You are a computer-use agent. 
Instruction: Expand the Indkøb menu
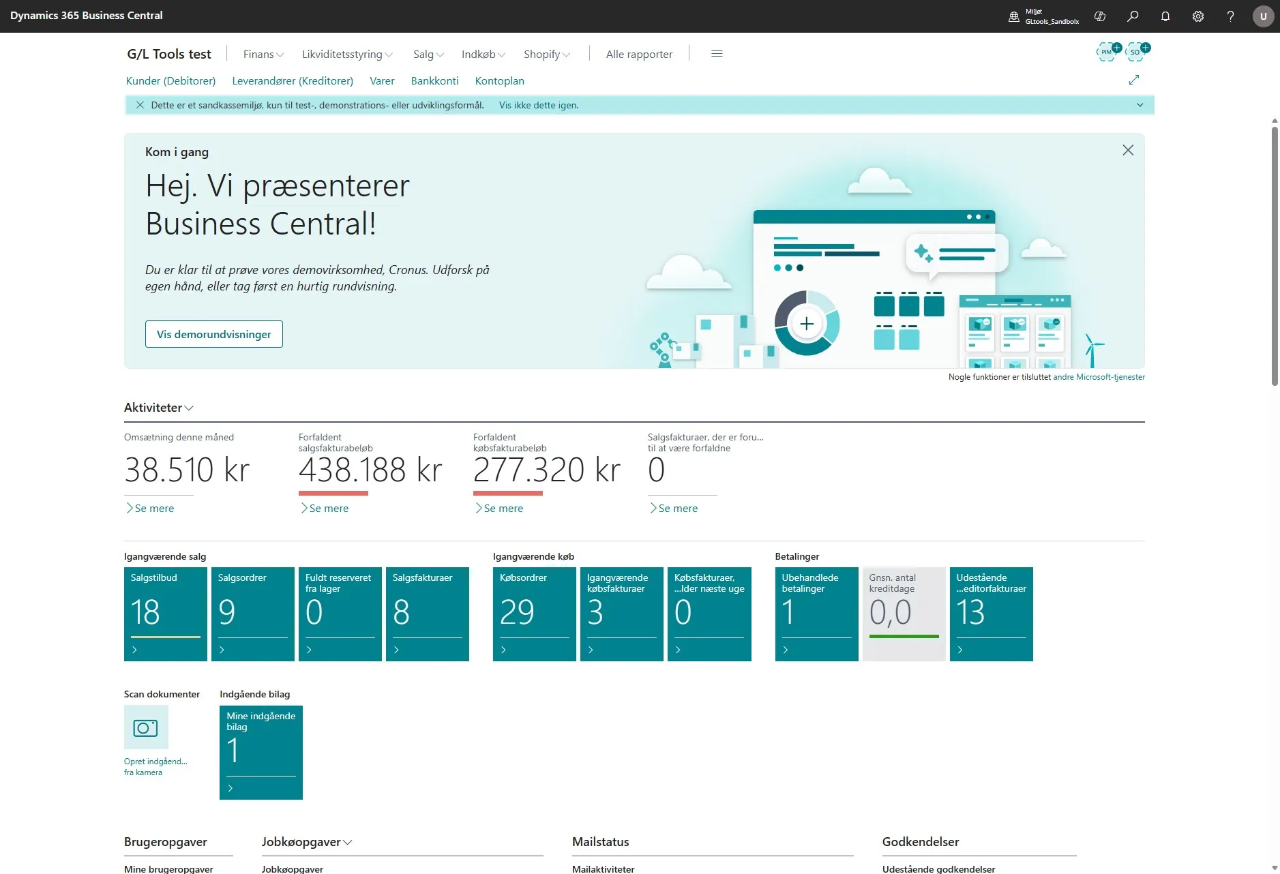click(483, 54)
